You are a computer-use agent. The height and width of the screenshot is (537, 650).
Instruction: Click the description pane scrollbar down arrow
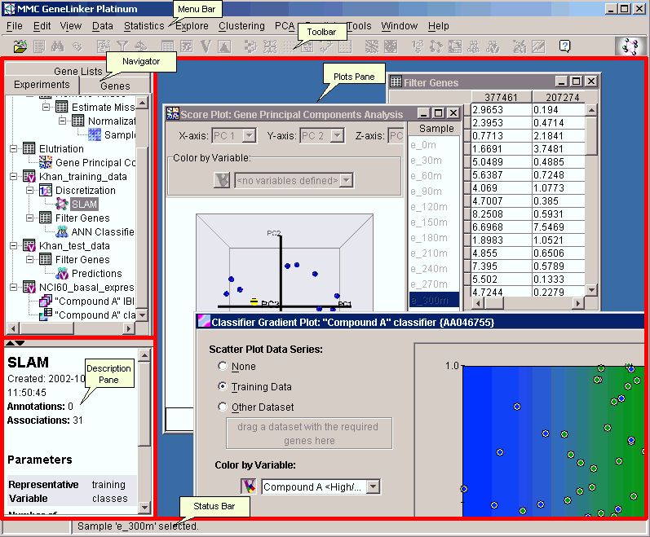pos(144,507)
